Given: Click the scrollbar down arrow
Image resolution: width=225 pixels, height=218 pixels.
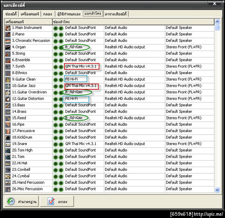Looking at the screenshot, I should [217, 190].
